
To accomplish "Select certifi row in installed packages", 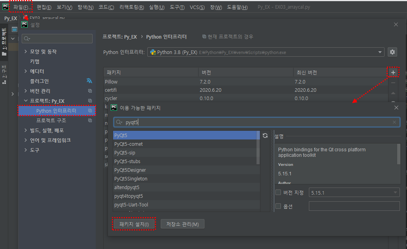I will (245, 90).
